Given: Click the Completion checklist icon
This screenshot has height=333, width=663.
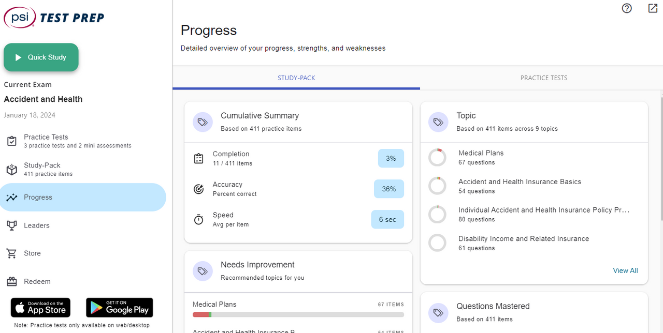Looking at the screenshot, I should 198,159.
